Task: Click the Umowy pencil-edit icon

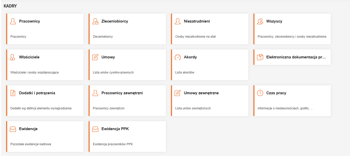Action: [95, 57]
